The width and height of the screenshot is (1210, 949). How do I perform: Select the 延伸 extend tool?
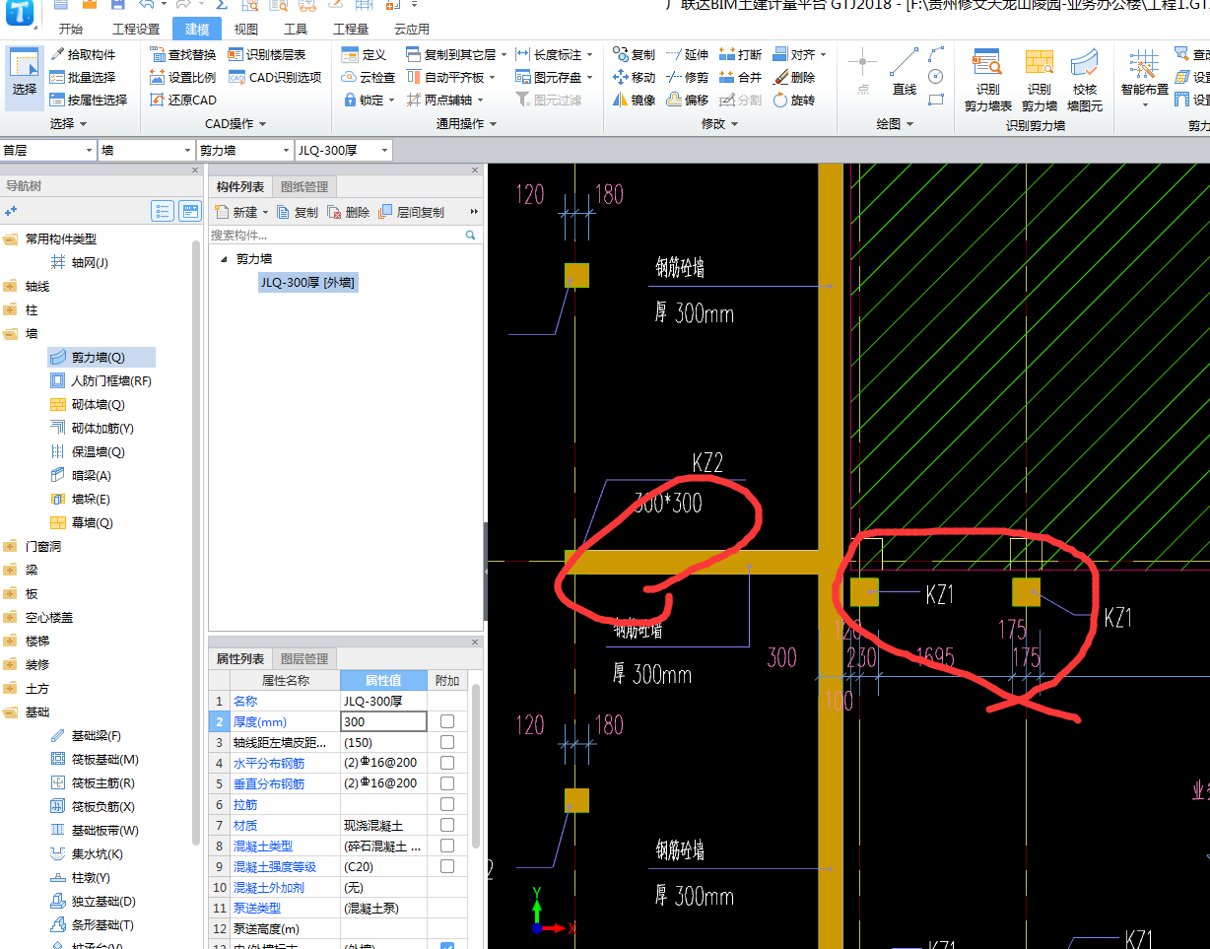pyautogui.click(x=687, y=54)
